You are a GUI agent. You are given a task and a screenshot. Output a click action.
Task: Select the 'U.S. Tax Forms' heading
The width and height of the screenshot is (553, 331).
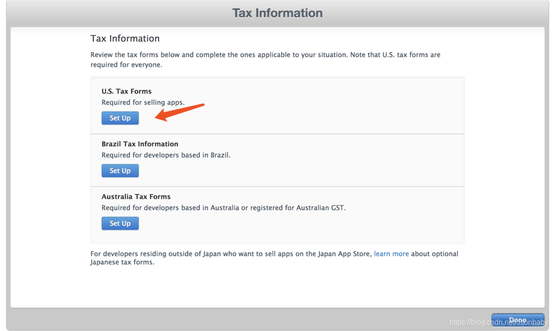[127, 91]
